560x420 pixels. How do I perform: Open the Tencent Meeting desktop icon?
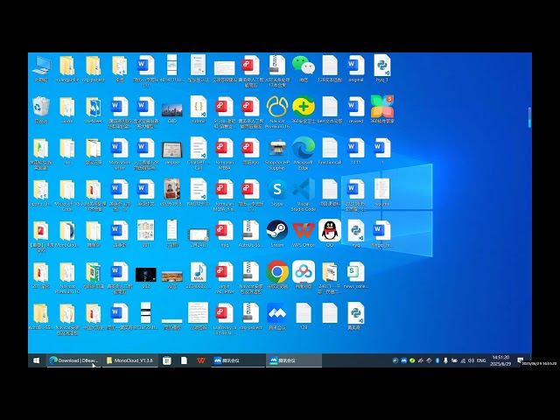[277, 312]
